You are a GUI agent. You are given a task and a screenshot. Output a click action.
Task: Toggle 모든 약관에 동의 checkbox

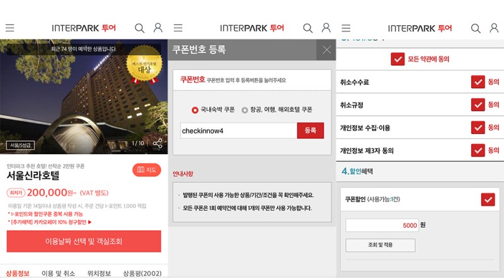click(x=398, y=59)
